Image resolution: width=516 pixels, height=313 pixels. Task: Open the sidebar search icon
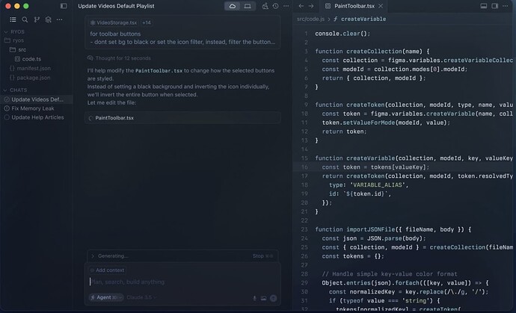point(25,19)
